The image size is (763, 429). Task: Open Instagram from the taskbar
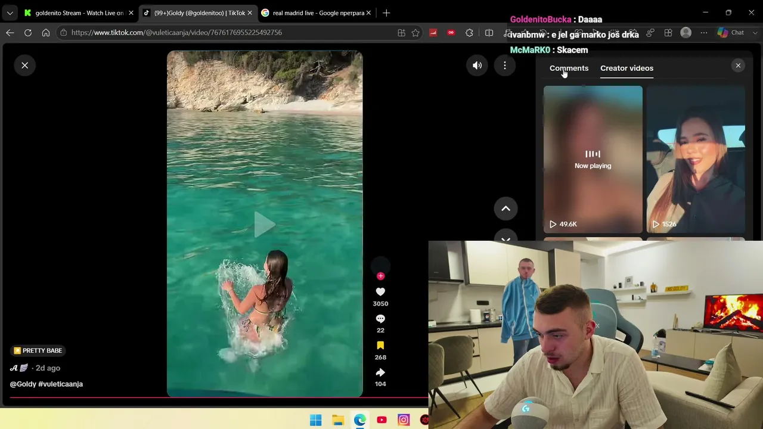[404, 420]
